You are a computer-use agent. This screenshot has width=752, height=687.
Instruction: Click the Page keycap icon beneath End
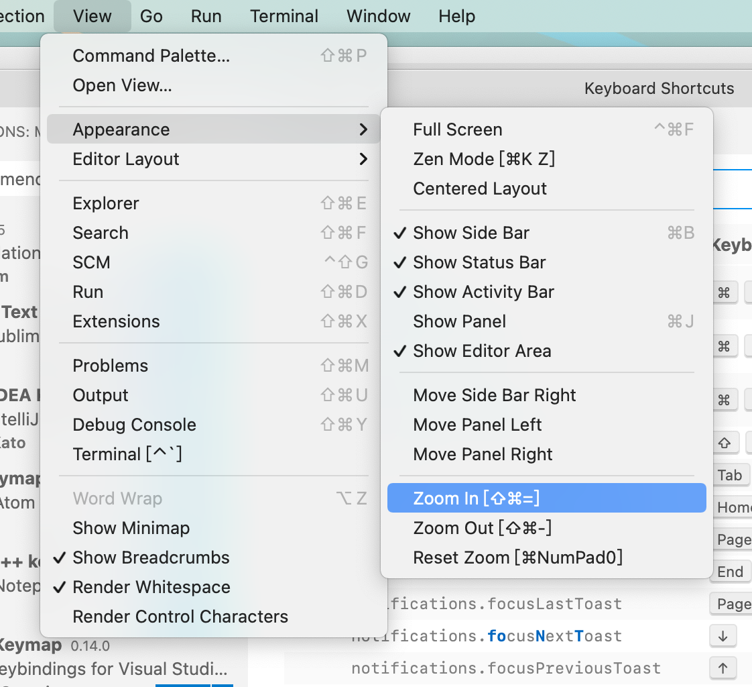point(733,604)
